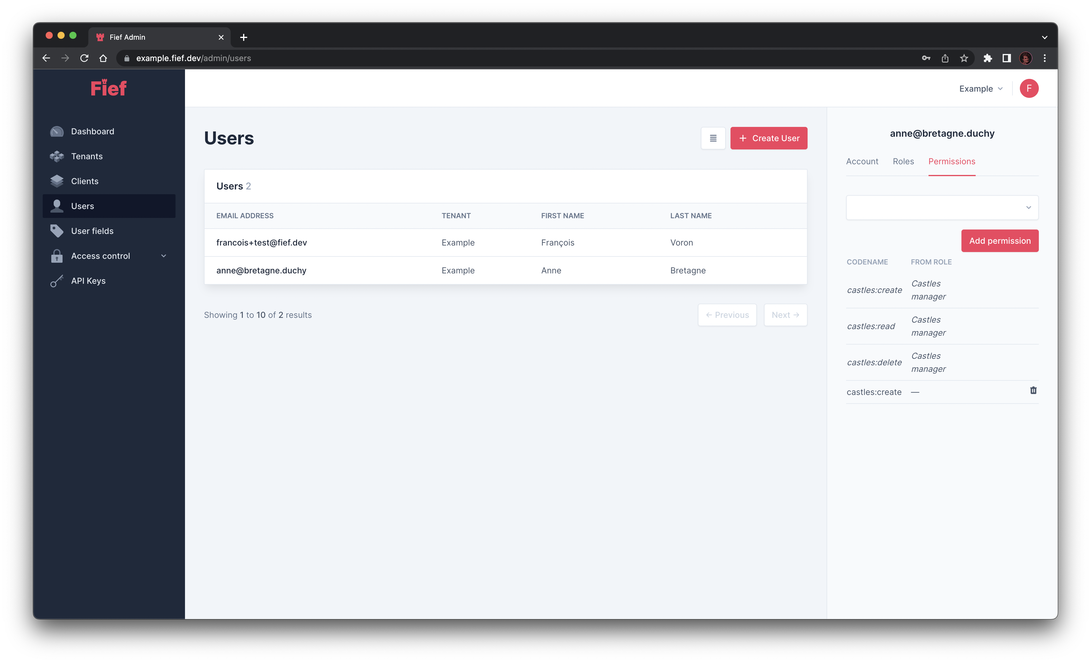Bookmark this page with the star
The height and width of the screenshot is (663, 1091).
[964, 58]
